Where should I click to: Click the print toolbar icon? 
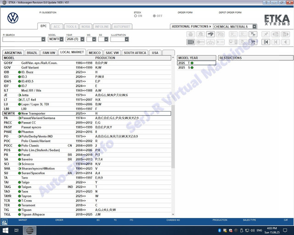point(191,34)
